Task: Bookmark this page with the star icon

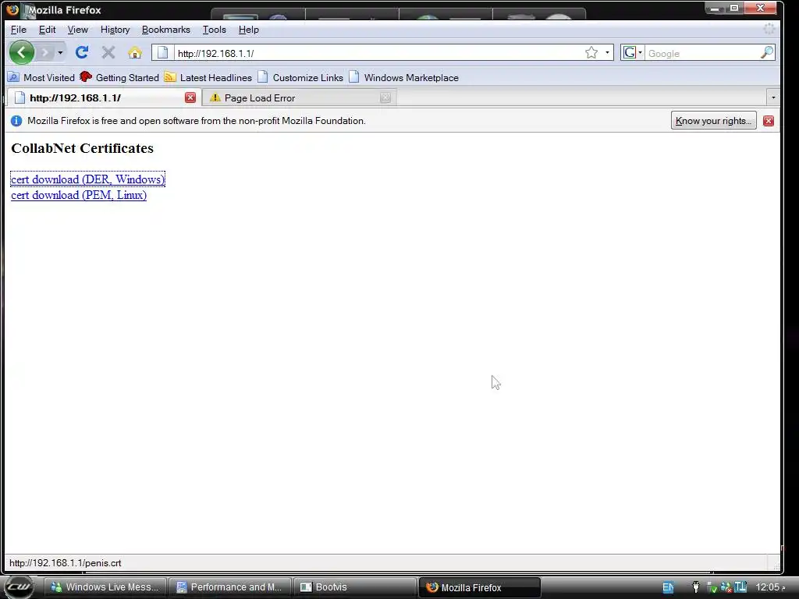Action: pyautogui.click(x=591, y=52)
